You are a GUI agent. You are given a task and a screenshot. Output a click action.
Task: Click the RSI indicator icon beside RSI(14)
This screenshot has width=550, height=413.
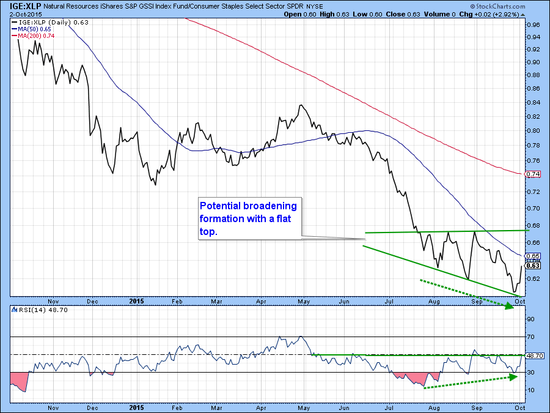[x=15, y=310]
